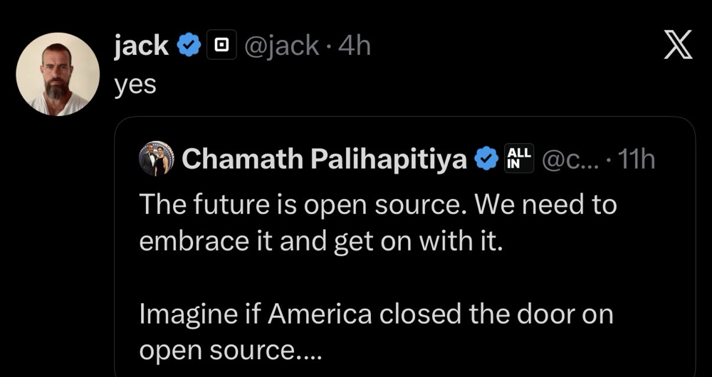712x377 pixels.
Task: Open the ALL IN affiliation badge
Action: tap(519, 159)
